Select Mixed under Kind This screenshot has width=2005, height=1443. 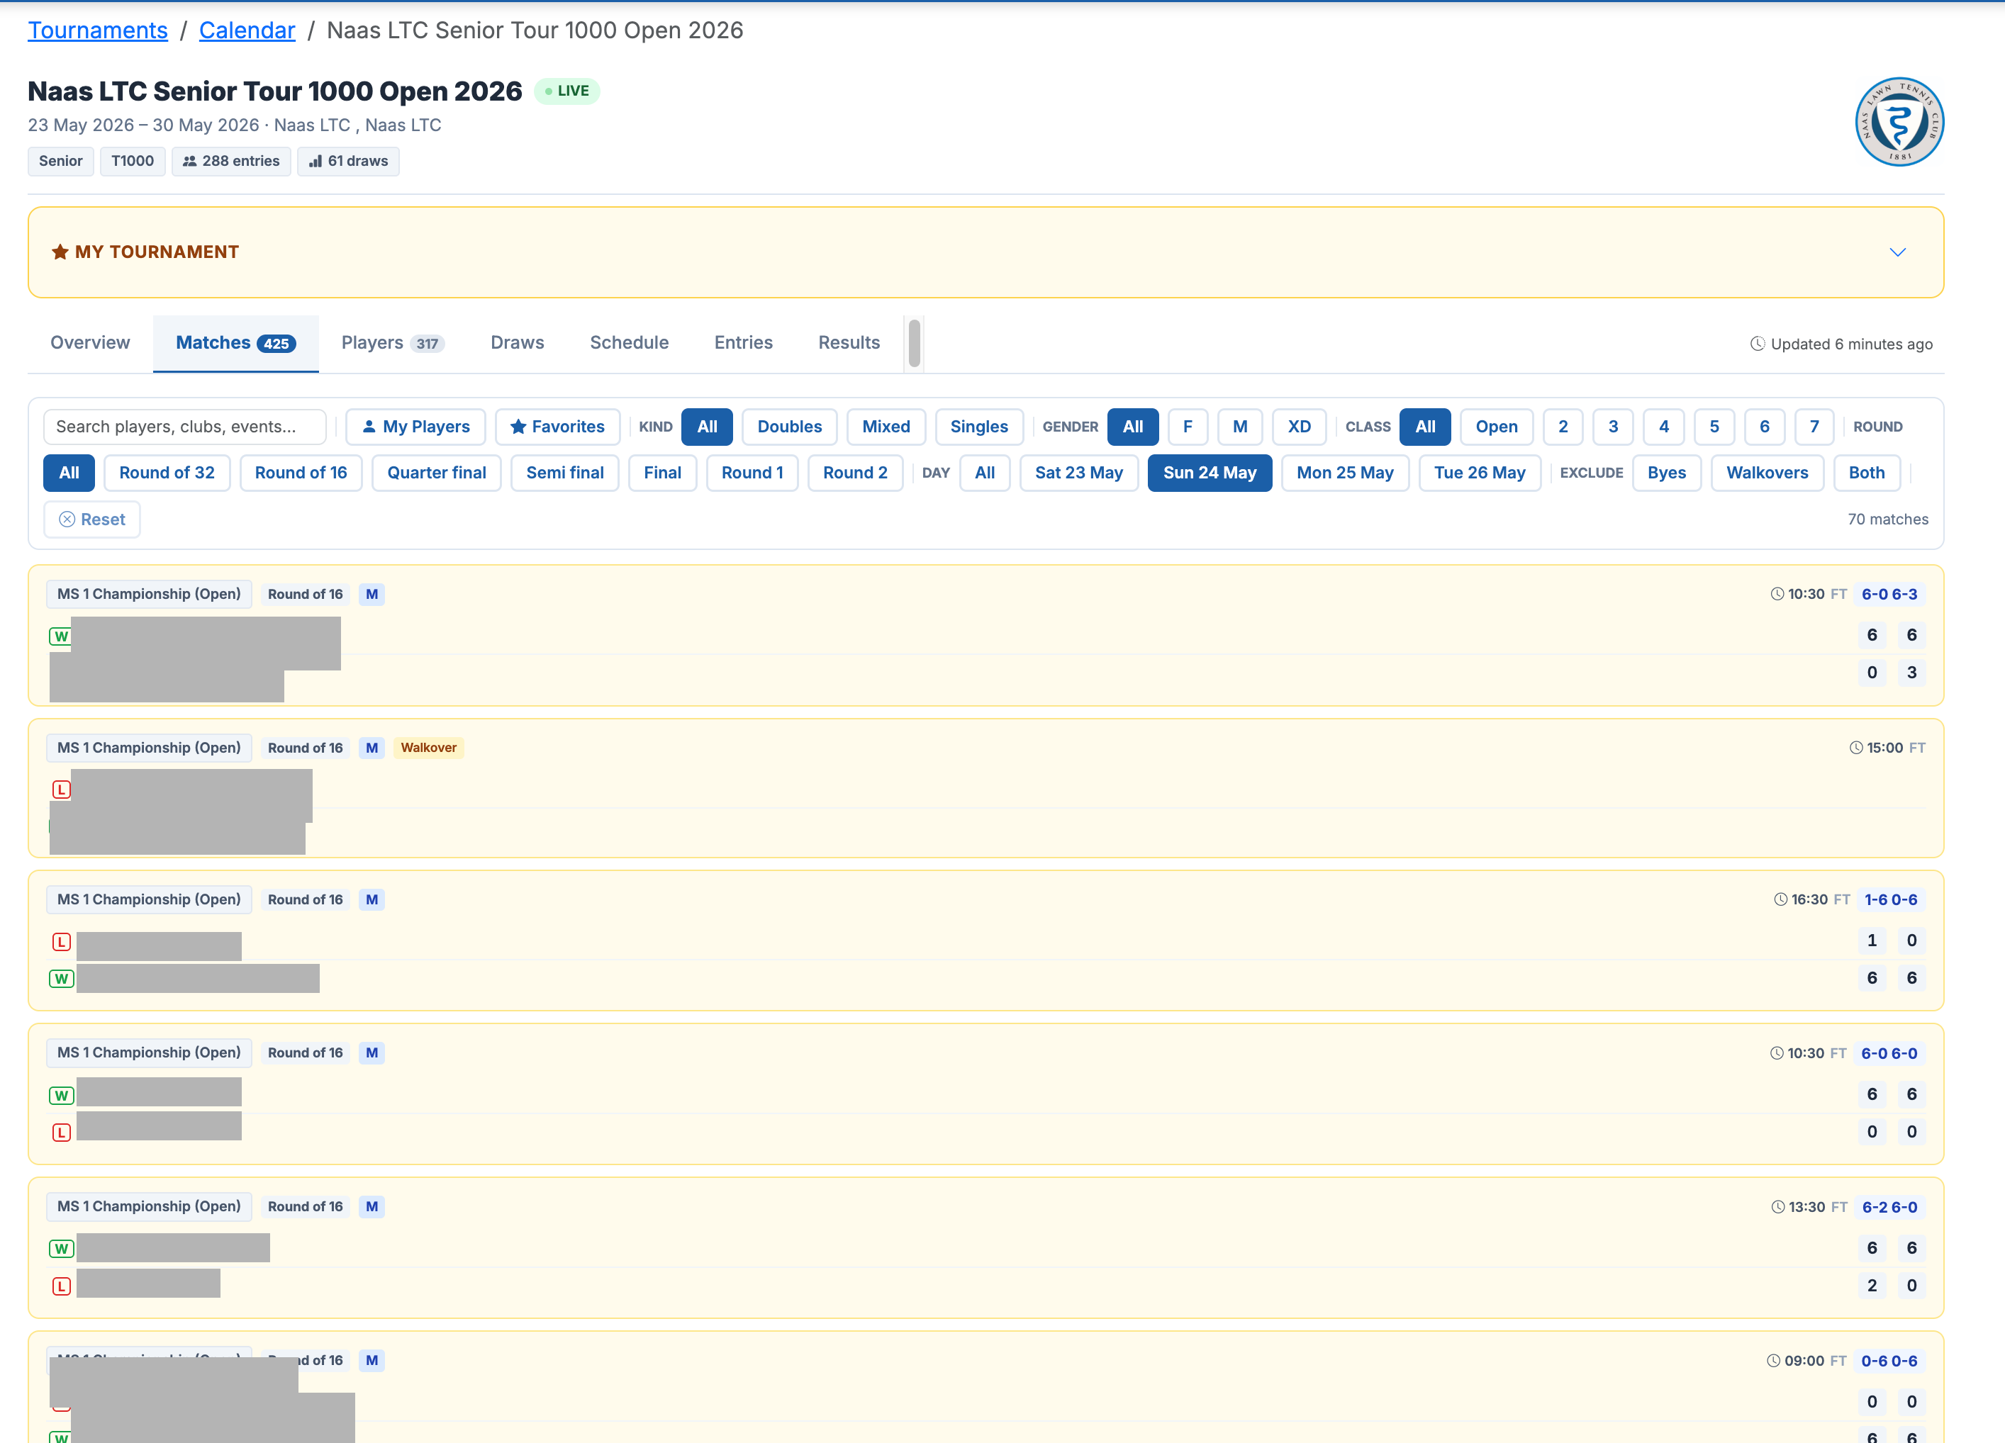(x=886, y=427)
